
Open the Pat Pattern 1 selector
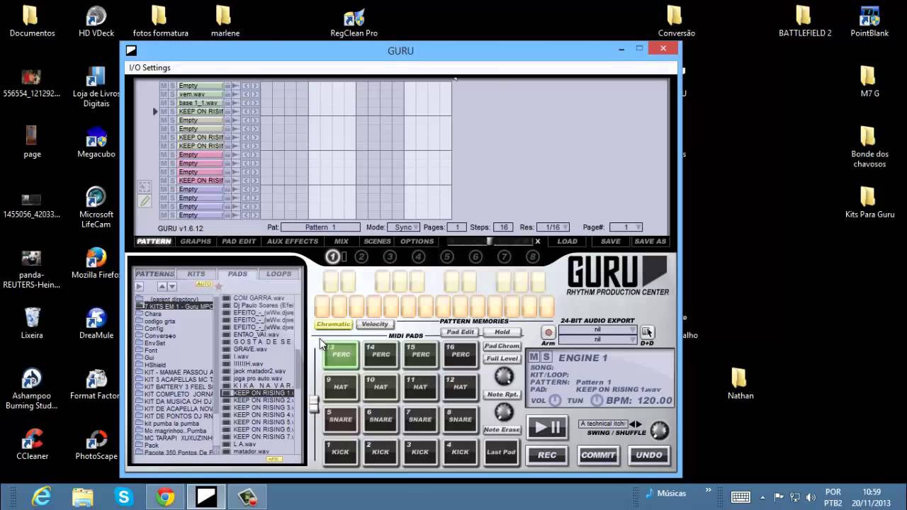click(x=321, y=227)
